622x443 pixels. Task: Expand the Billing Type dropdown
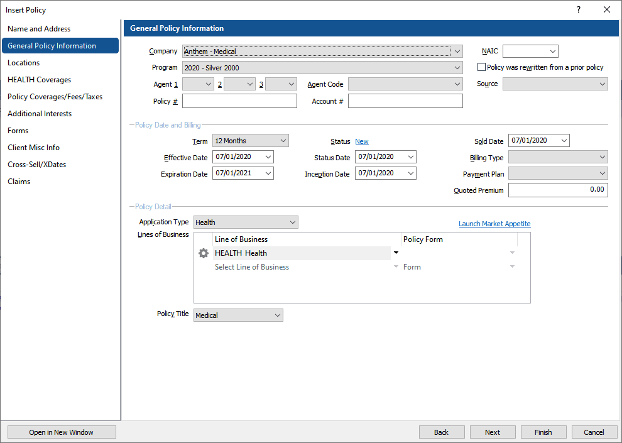pos(603,157)
